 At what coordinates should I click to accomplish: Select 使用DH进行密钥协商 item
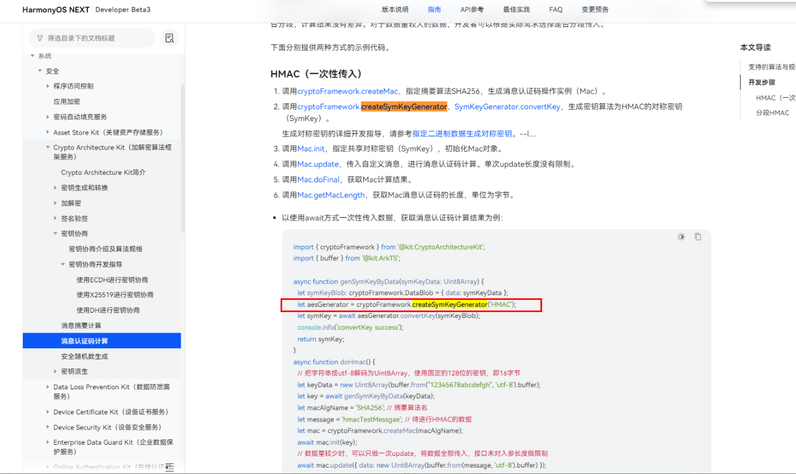(x=108, y=310)
